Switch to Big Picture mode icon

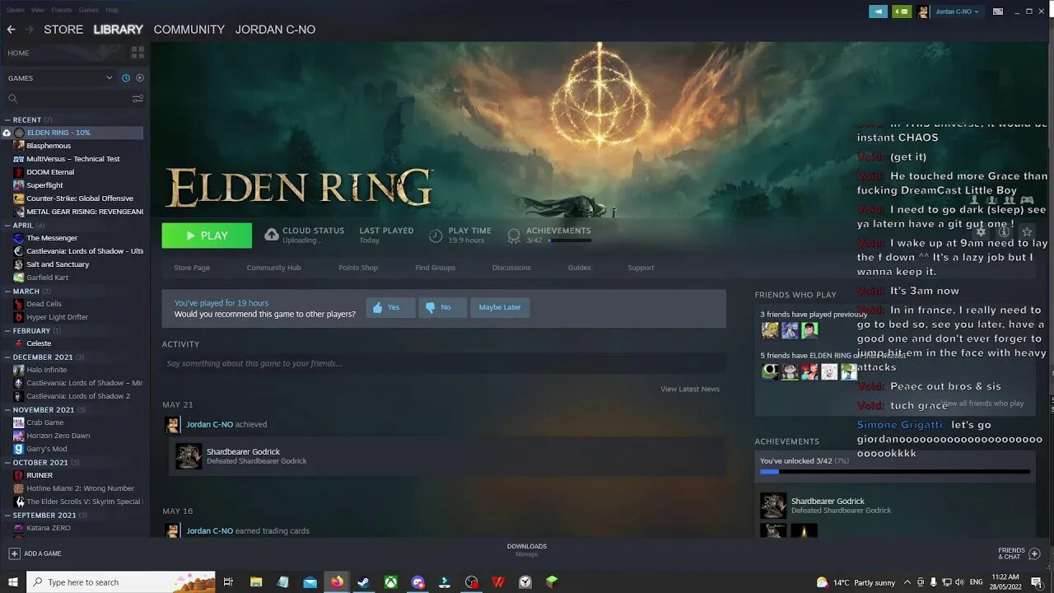(998, 12)
